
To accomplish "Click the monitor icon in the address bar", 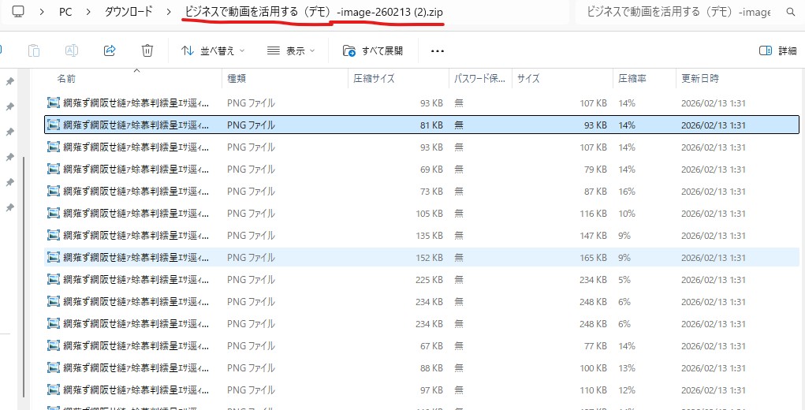I will pyautogui.click(x=18, y=13).
